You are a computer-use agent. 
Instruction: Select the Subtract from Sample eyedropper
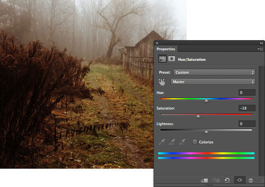click(x=182, y=142)
